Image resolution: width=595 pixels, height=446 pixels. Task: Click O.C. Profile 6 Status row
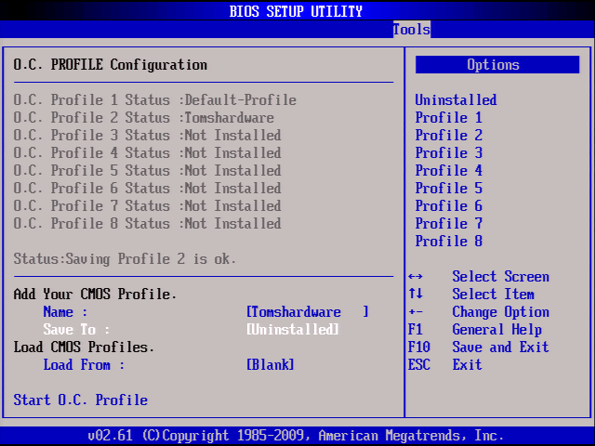point(148,188)
